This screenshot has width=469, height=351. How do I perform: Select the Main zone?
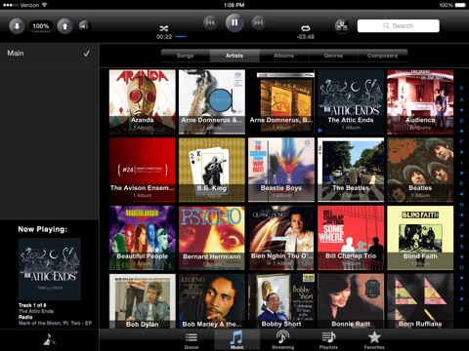[x=50, y=54]
